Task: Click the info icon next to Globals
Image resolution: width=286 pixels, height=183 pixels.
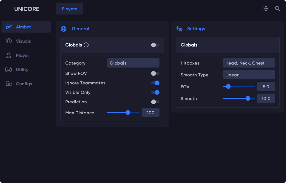Action: (86, 45)
